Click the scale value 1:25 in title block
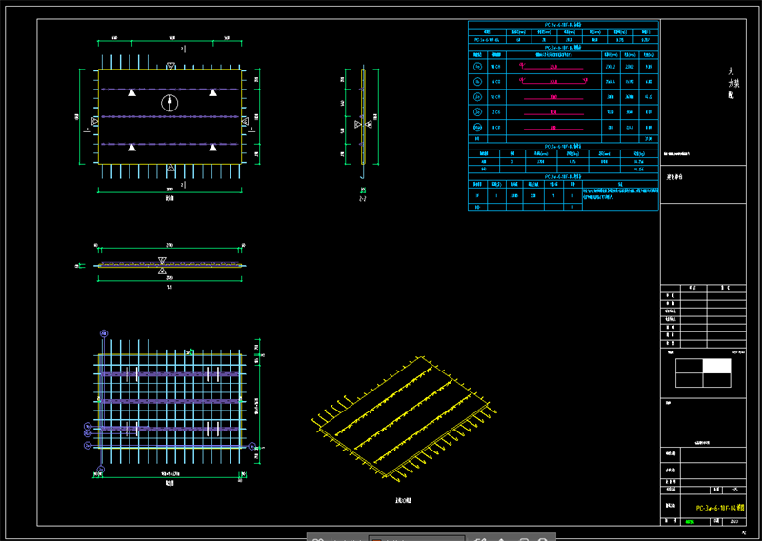Image resolution: width=762 pixels, height=541 pixels. (x=734, y=490)
